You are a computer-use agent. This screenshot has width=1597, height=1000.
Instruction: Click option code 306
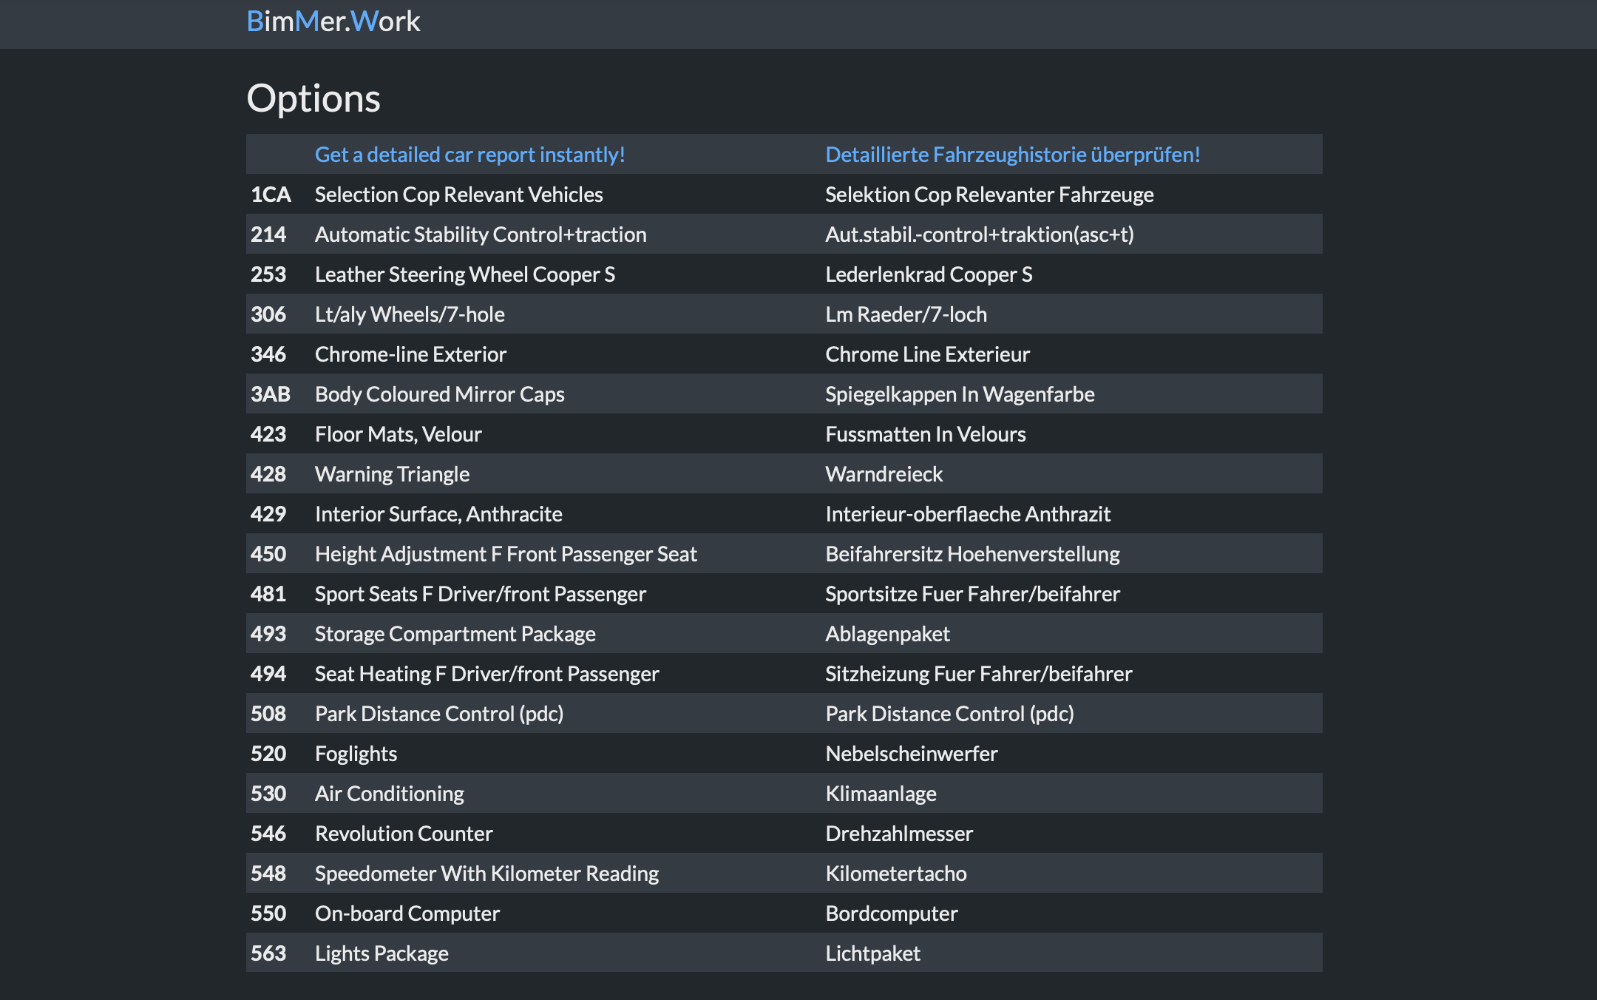[268, 314]
